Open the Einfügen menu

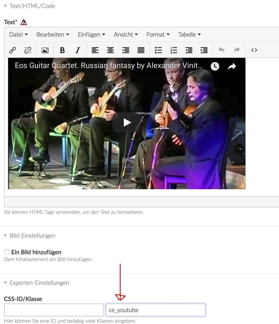tap(91, 35)
